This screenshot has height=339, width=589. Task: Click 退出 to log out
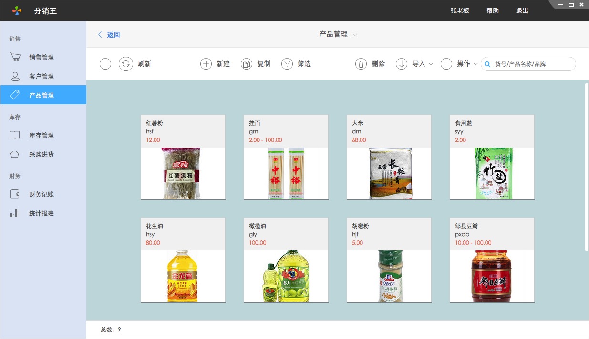click(x=522, y=10)
